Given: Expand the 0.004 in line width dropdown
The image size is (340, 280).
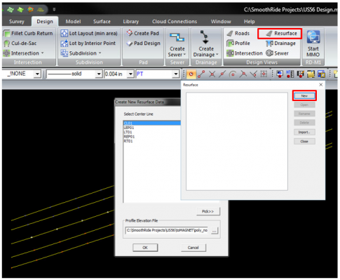Looking at the screenshot, I should click(130, 74).
